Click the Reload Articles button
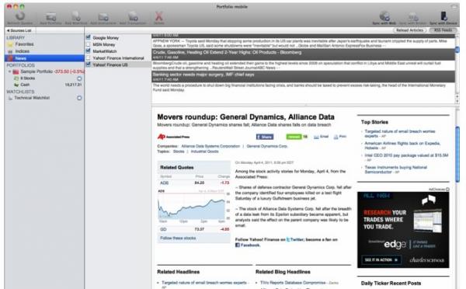 pos(409,30)
